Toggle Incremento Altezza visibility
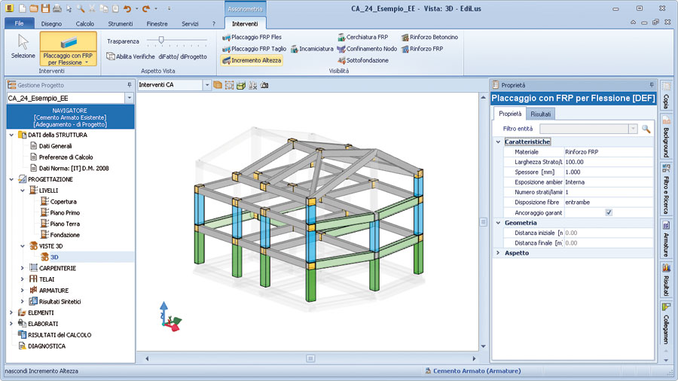678x381 pixels. [x=252, y=60]
